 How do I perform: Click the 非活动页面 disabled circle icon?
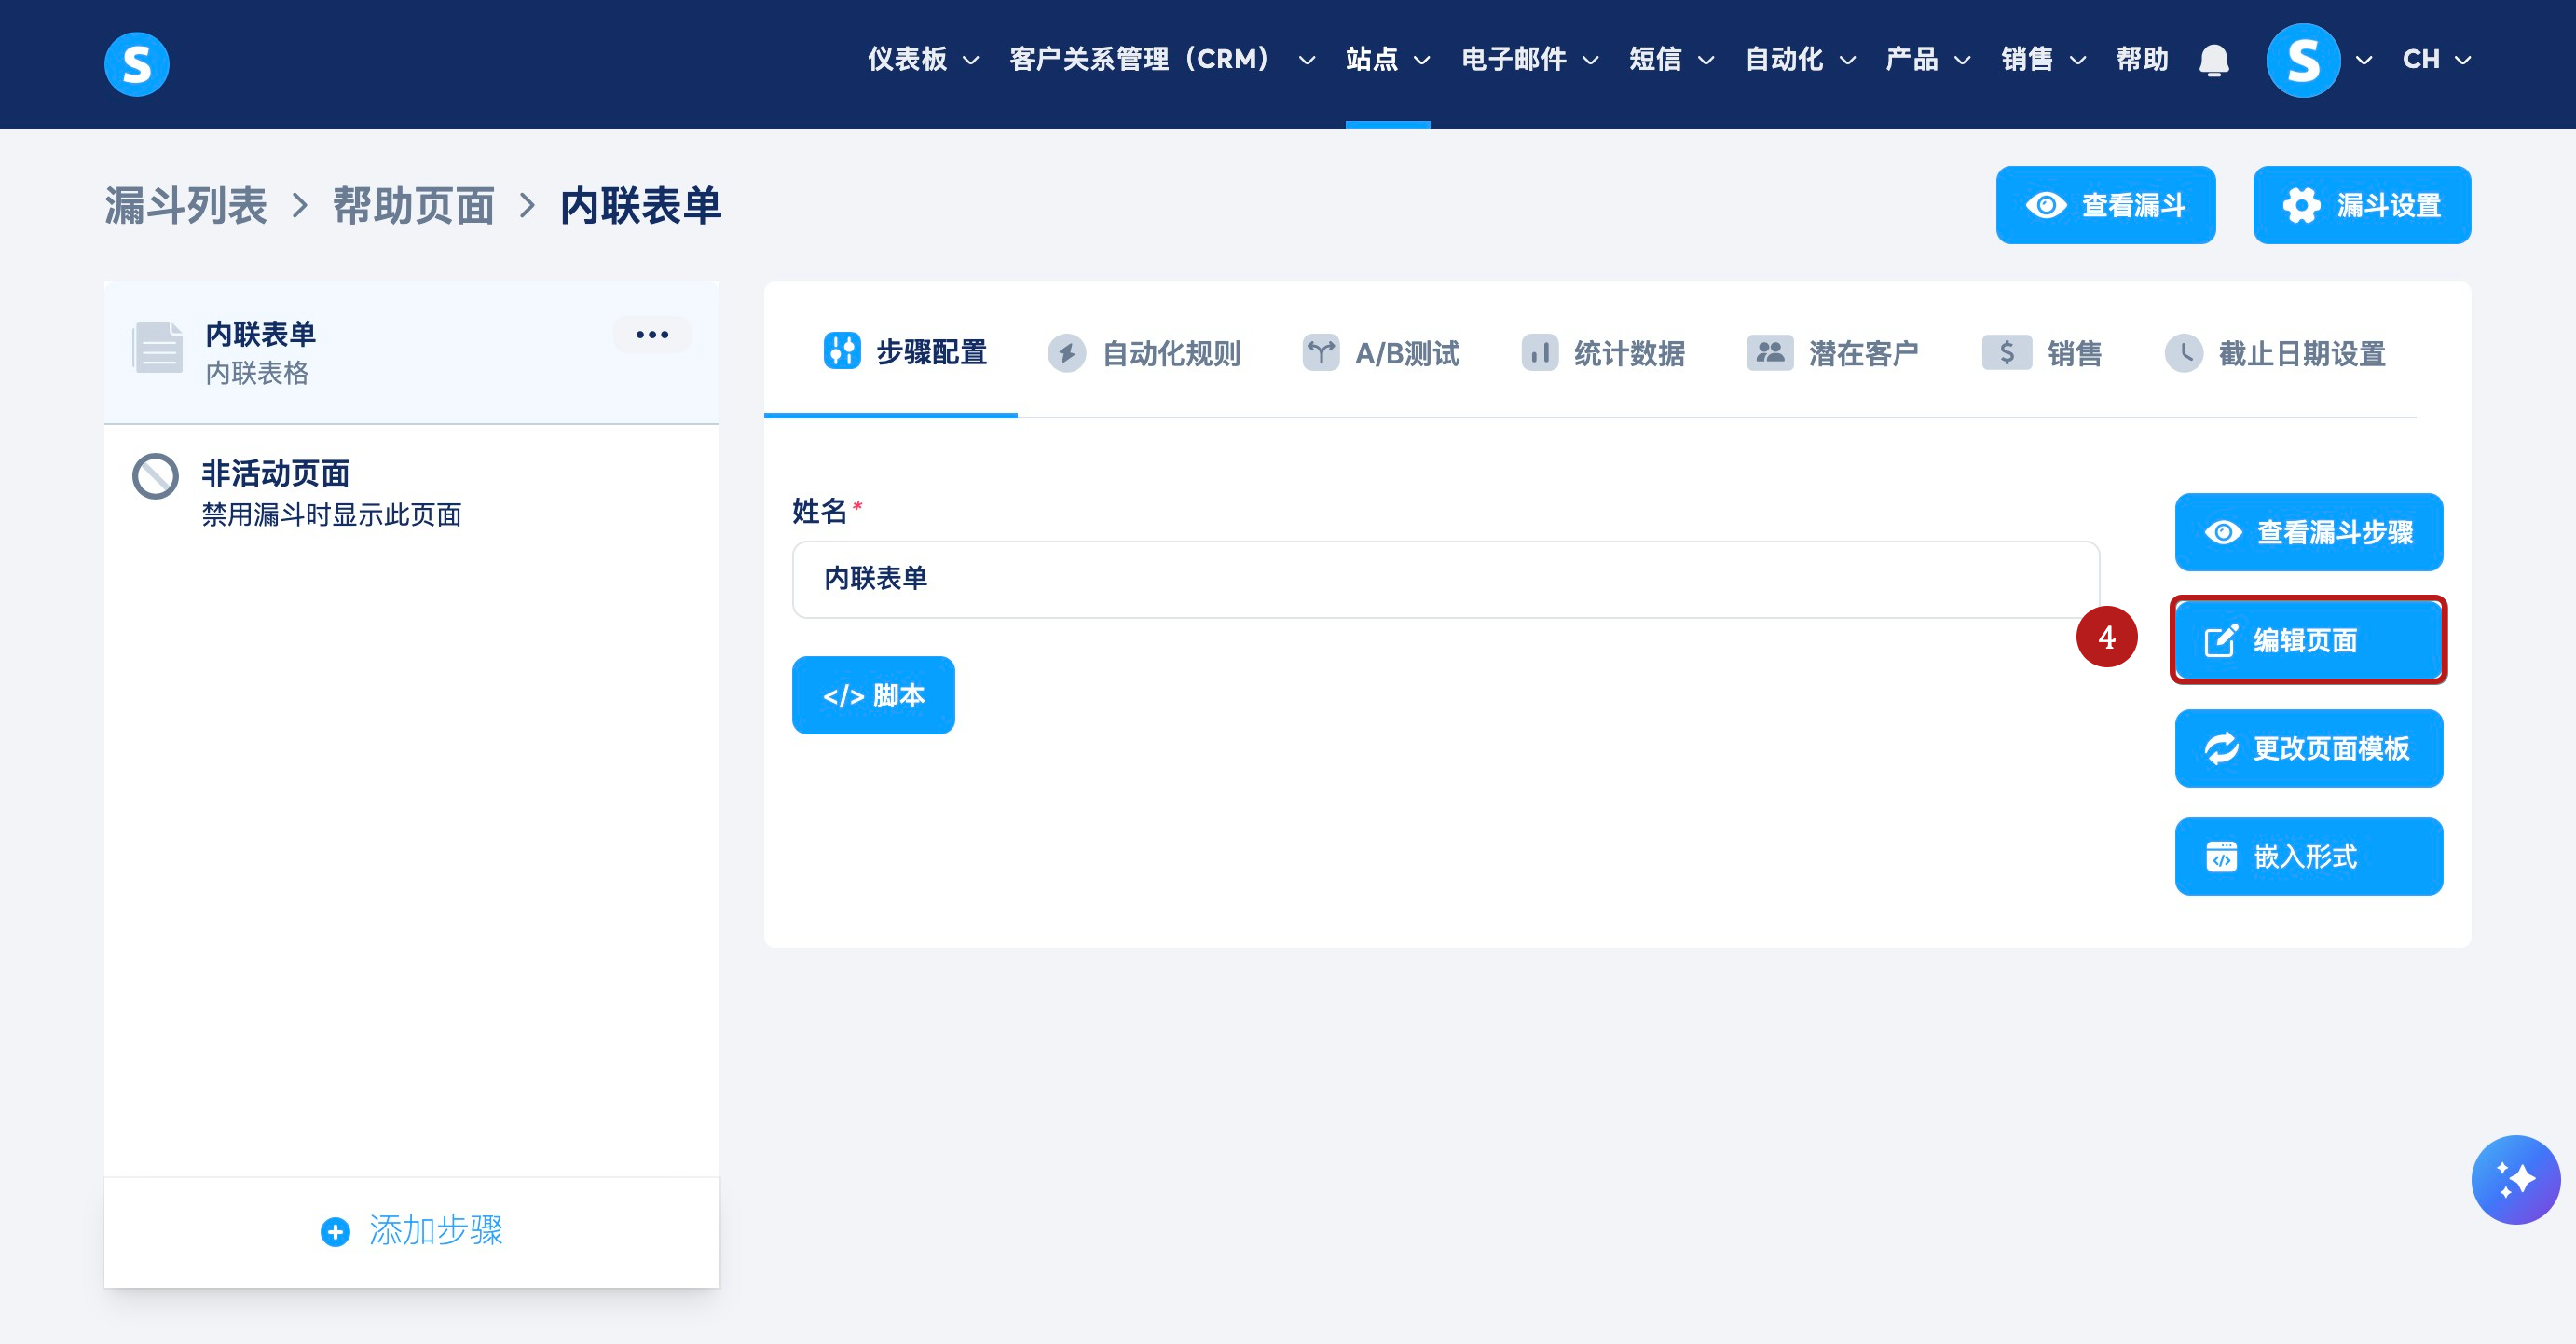pos(156,476)
